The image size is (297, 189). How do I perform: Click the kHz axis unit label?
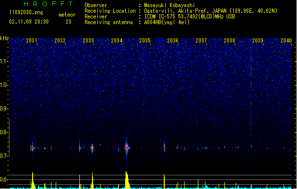click(x=4, y=38)
